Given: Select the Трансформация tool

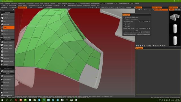Looking at the screenshot, I should [7, 76].
